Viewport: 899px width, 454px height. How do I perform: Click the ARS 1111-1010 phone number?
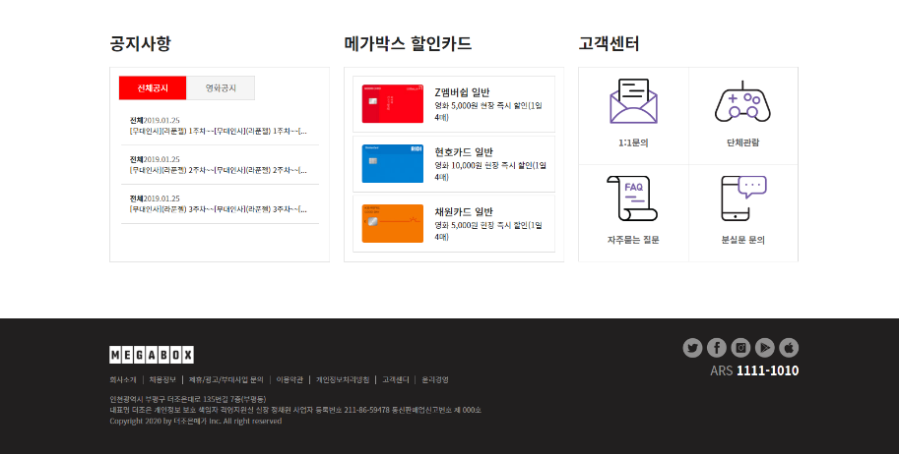tap(754, 370)
